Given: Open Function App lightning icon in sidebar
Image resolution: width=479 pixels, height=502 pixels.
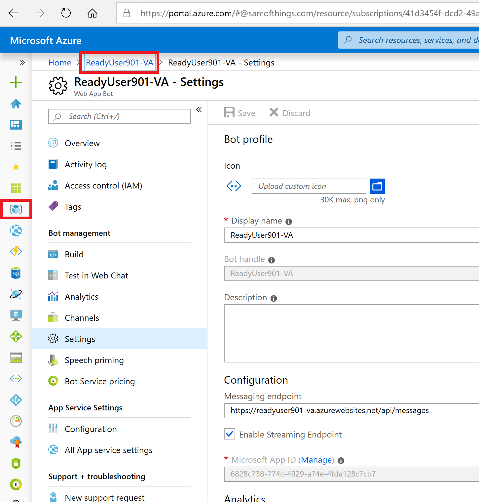Looking at the screenshot, I should click(x=16, y=252).
